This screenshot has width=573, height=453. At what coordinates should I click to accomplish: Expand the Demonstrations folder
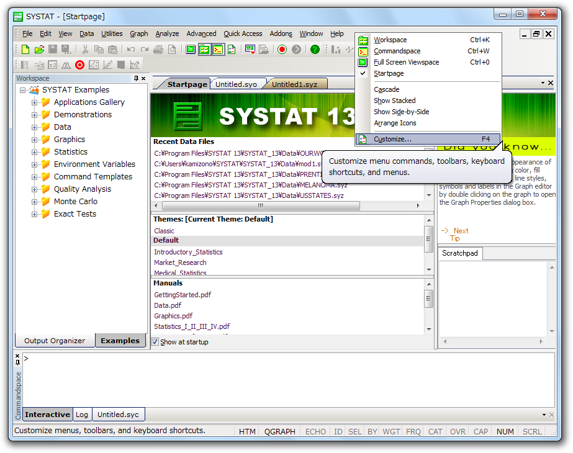click(34, 115)
